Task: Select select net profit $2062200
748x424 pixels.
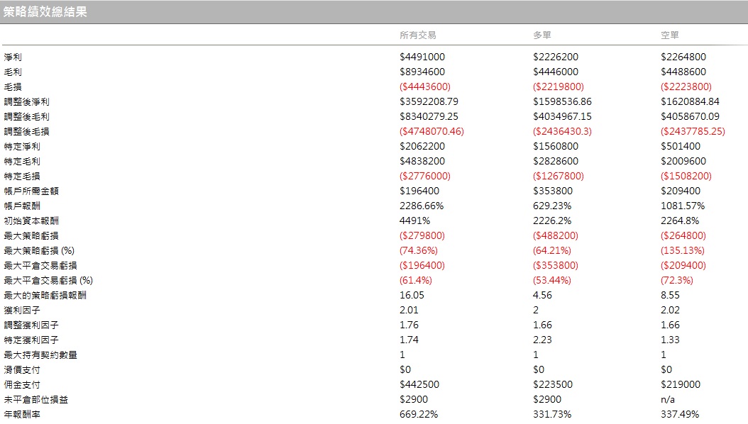Action: tap(422, 147)
